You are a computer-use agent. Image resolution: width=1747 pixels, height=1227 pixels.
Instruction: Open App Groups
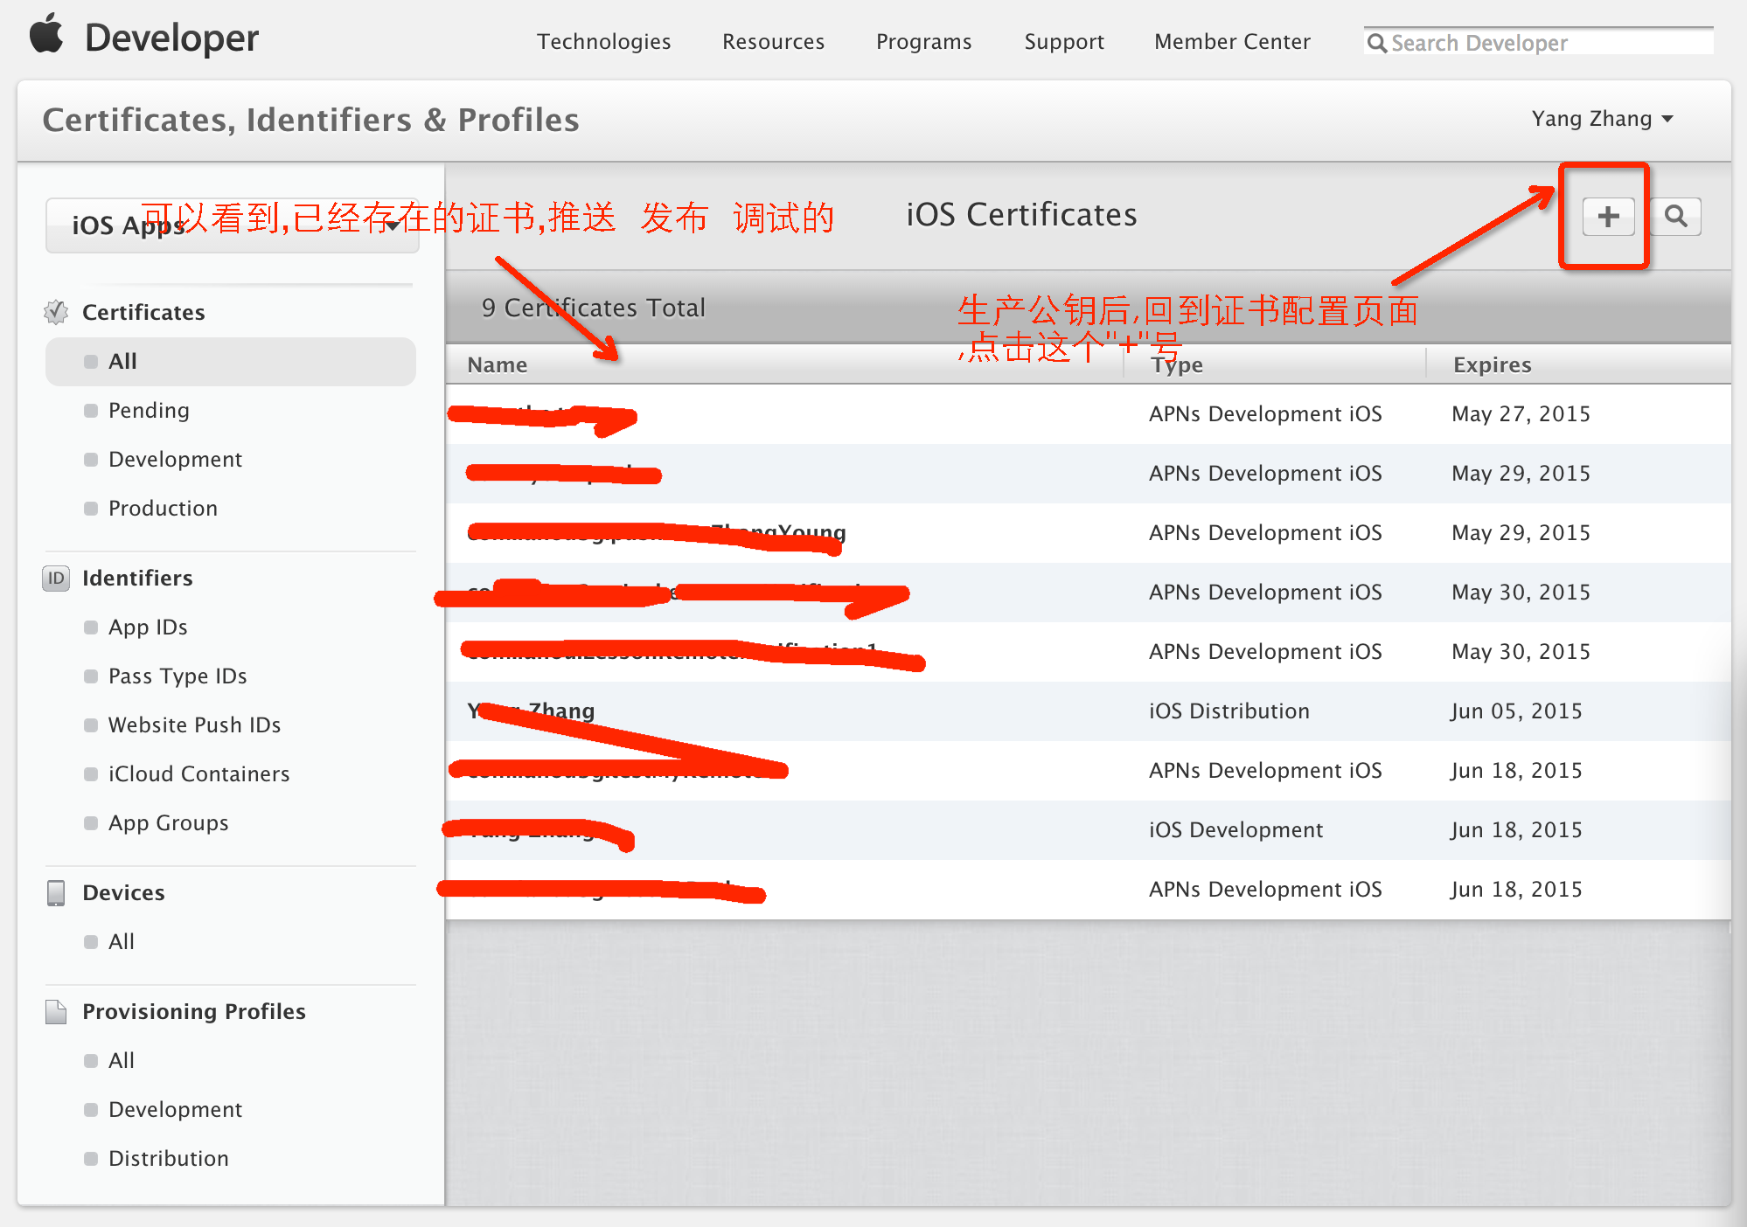click(x=168, y=822)
